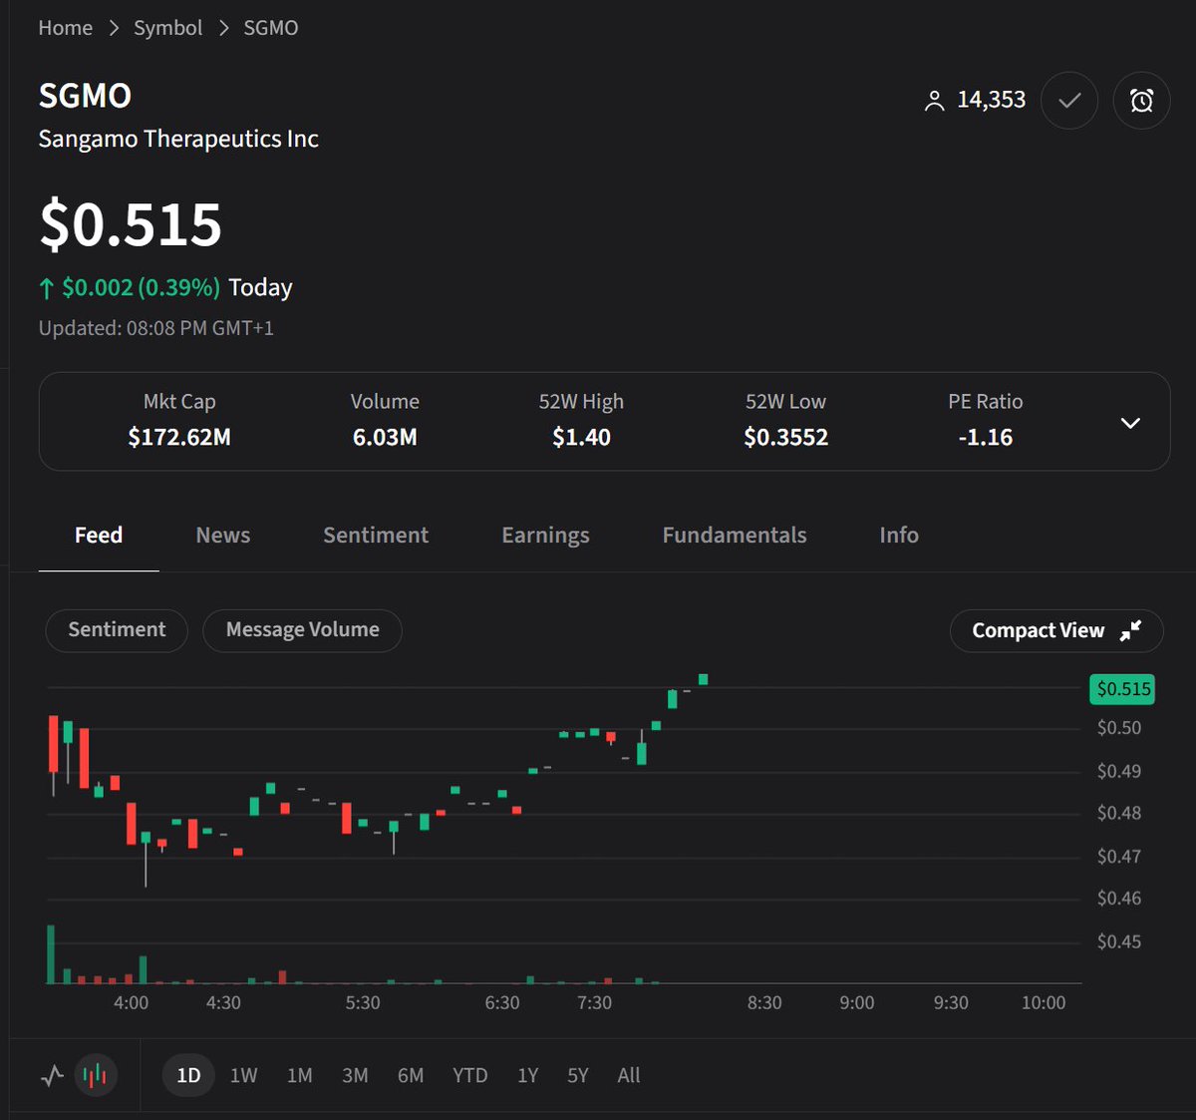Image resolution: width=1196 pixels, height=1120 pixels.
Task: Select the 3M time range
Action: pos(355,1075)
